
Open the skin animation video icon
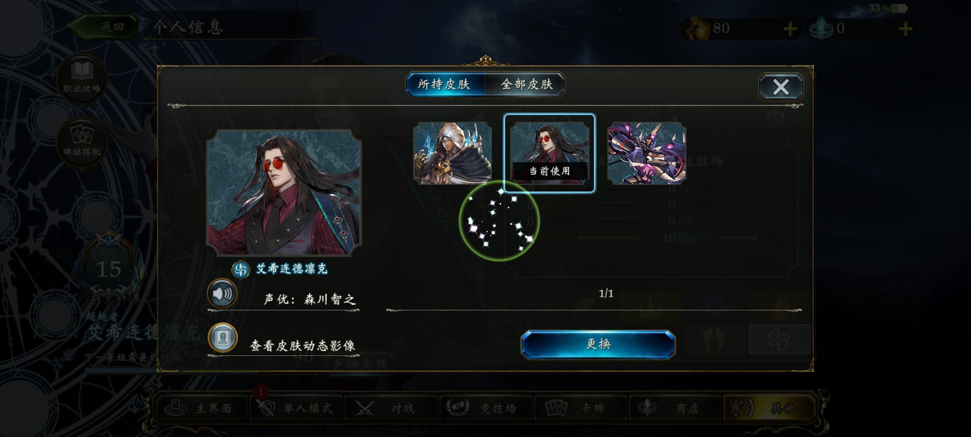[x=223, y=338]
